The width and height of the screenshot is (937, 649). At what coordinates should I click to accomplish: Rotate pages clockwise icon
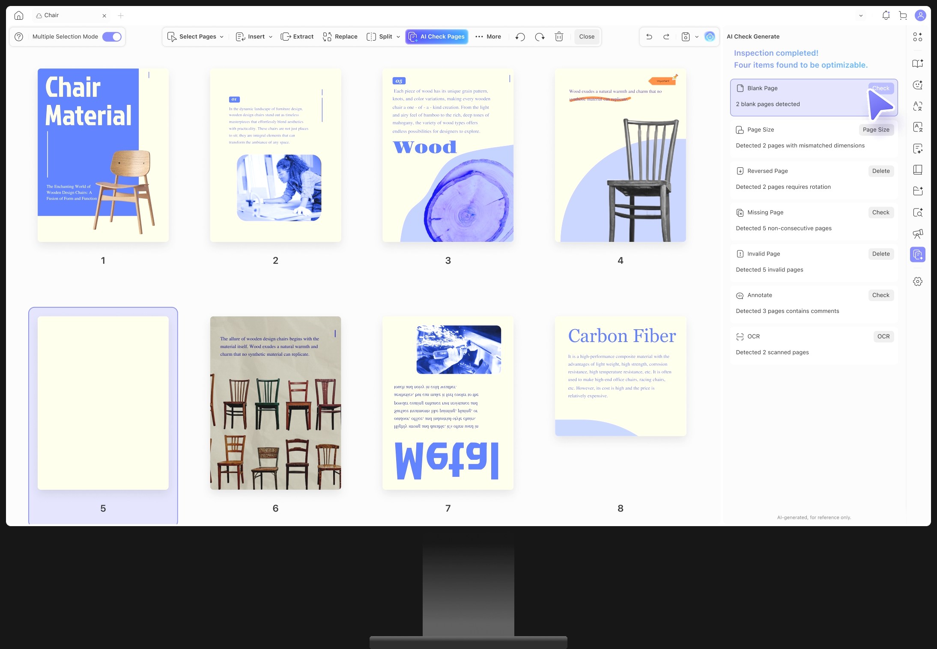coord(540,37)
